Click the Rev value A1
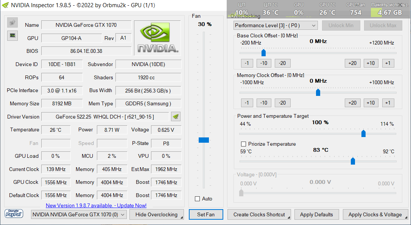Image resolution: width=411 pixels, height=225 pixels. pos(123,38)
